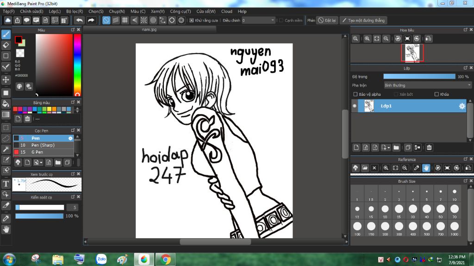Viewport: 474px width, 266px height.
Task: Enable crisscross grid snap
Action: coord(125,20)
